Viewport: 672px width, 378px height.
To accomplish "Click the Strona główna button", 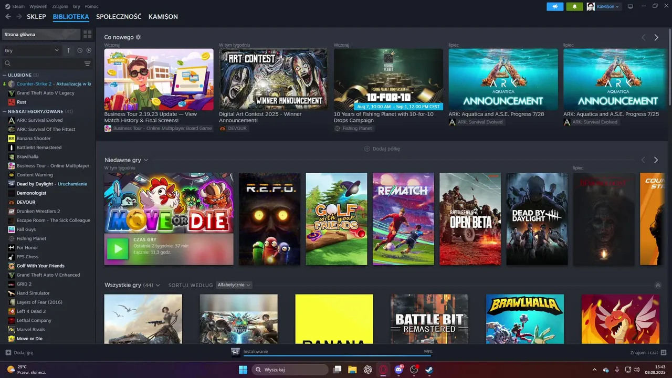I will tap(41, 34).
